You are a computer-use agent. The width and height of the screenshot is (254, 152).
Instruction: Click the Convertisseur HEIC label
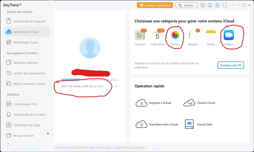tap(26, 104)
